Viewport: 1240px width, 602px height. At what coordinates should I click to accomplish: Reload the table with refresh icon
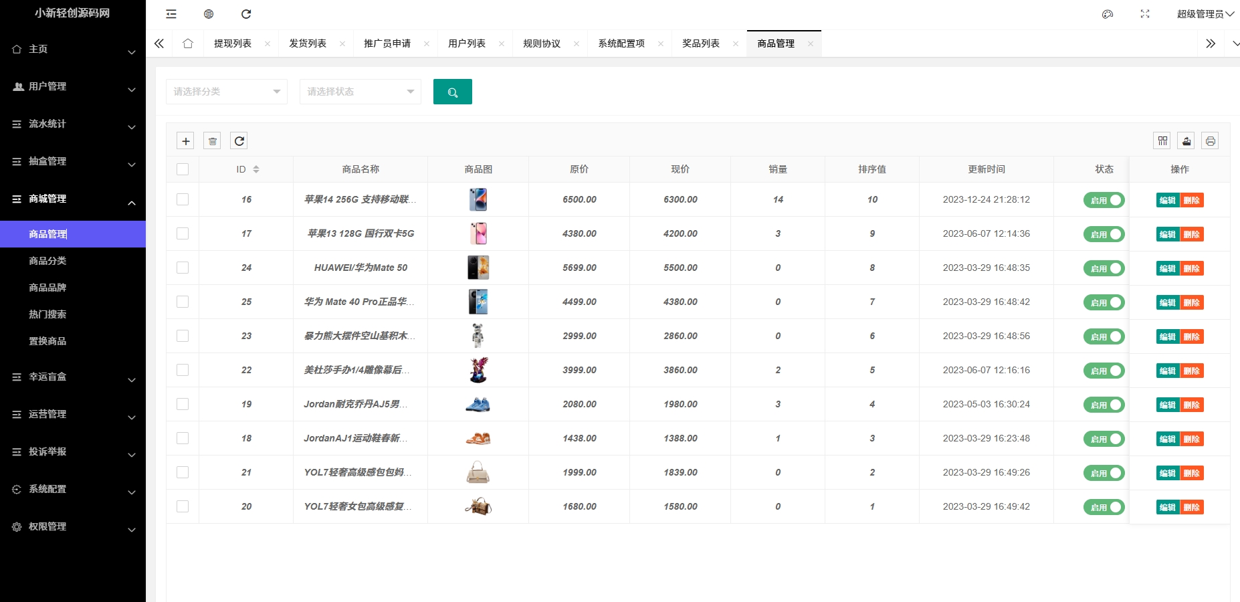pos(239,140)
